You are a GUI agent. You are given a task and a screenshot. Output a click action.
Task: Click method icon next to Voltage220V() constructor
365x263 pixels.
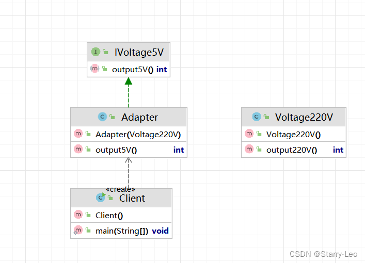(x=249, y=134)
